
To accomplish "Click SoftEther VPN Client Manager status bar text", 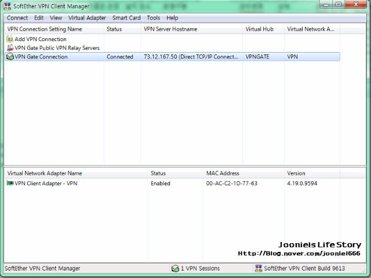I will pos(42,268).
